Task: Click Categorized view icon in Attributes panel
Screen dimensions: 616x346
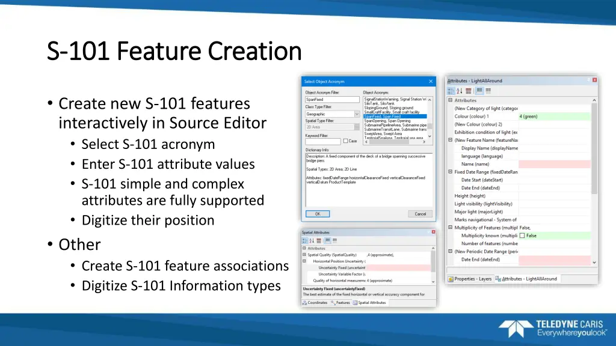Action: point(451,91)
